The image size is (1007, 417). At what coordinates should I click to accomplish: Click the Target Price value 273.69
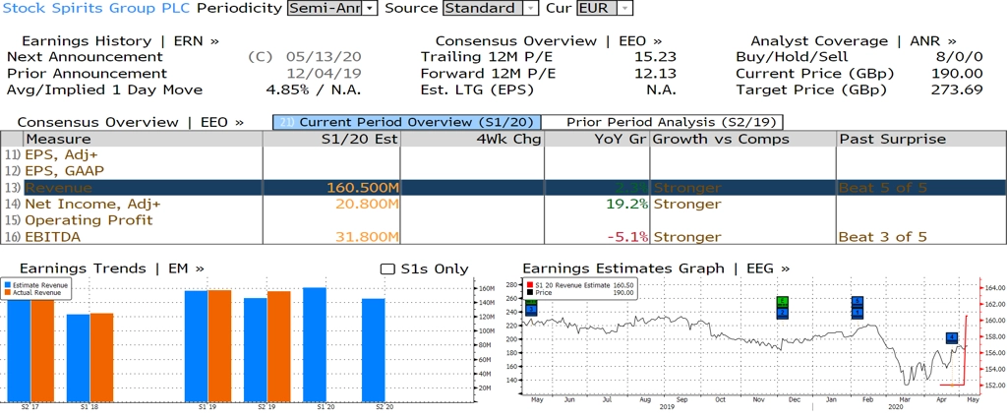957,89
